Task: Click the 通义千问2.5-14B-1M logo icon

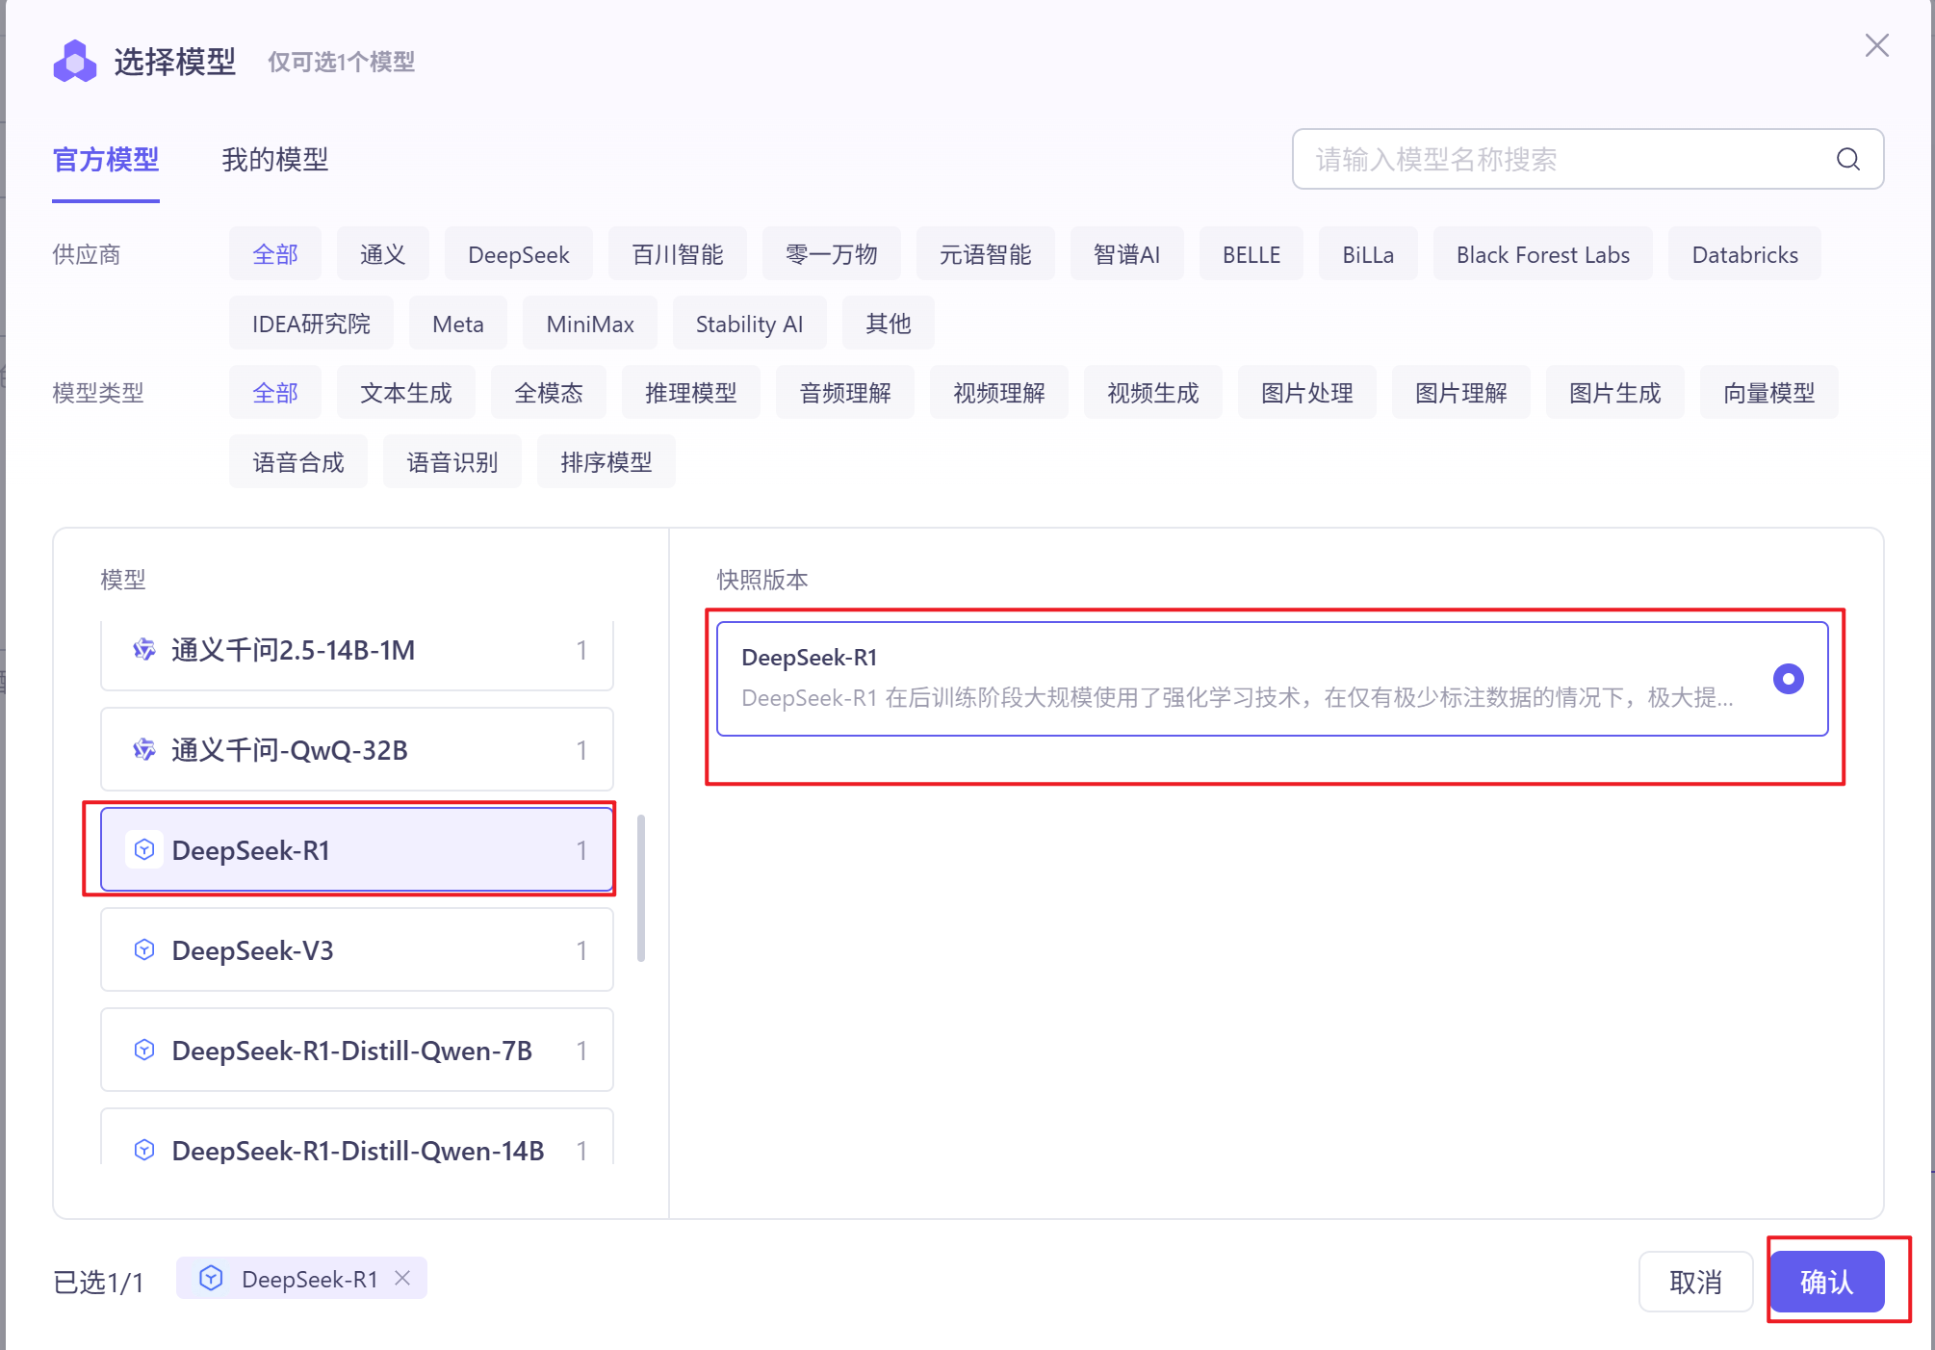Action: [x=144, y=649]
